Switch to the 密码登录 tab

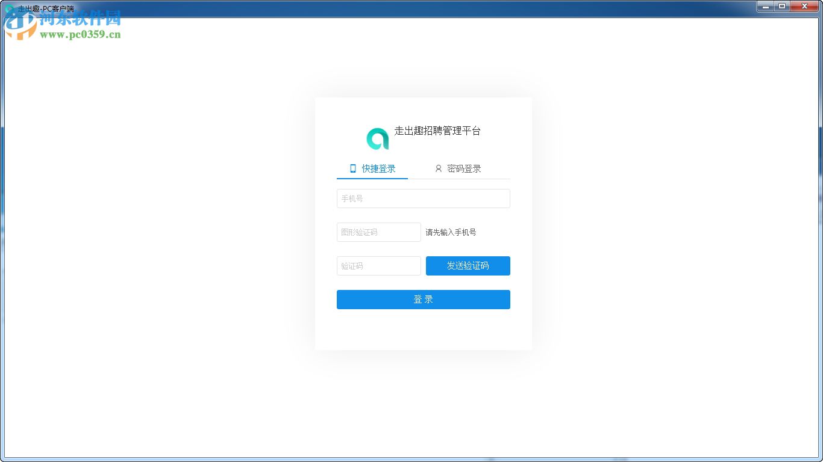coord(458,168)
